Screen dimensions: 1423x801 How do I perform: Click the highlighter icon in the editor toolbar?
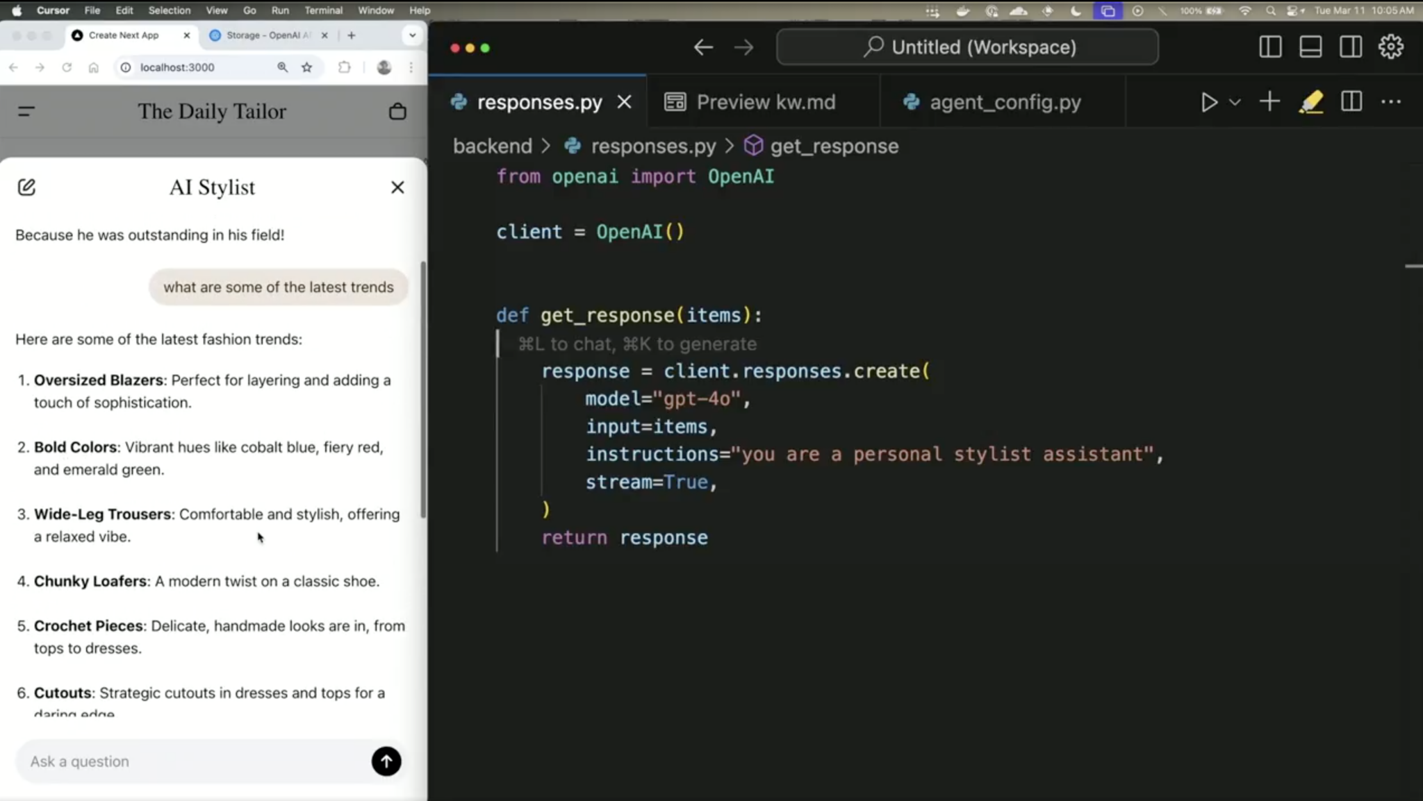coord(1311,102)
